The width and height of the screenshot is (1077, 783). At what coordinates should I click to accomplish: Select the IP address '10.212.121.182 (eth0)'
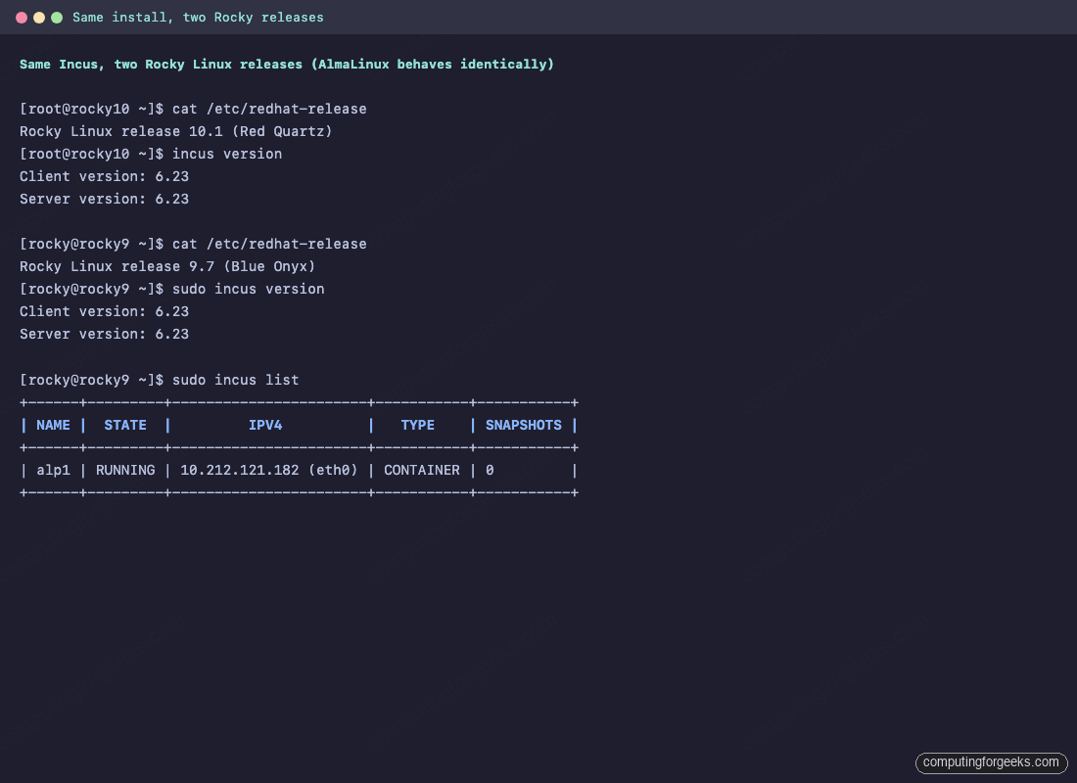(268, 471)
